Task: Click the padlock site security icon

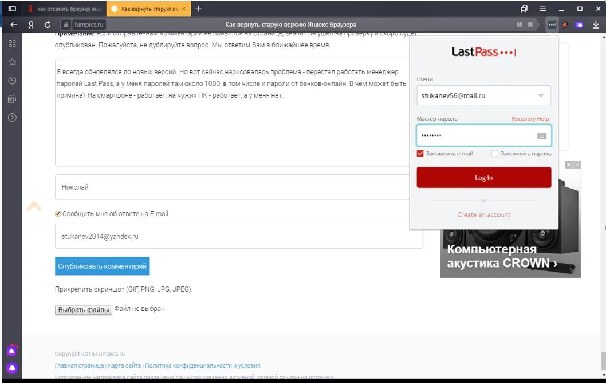Action: click(66, 25)
